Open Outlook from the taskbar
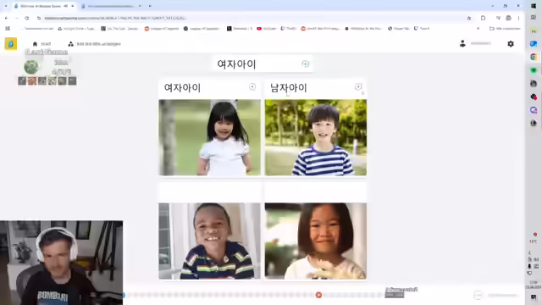This screenshot has height=305, width=542. click(534, 43)
